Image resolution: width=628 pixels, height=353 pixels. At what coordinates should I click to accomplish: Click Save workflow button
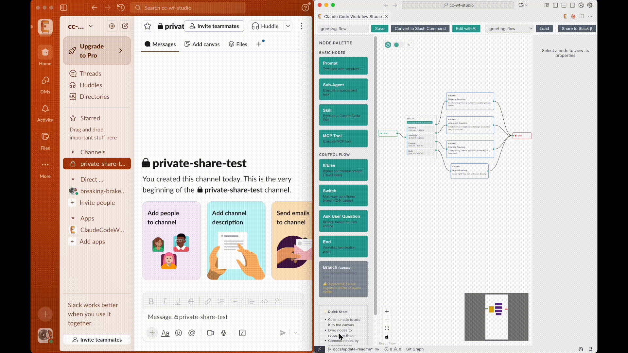380,29
